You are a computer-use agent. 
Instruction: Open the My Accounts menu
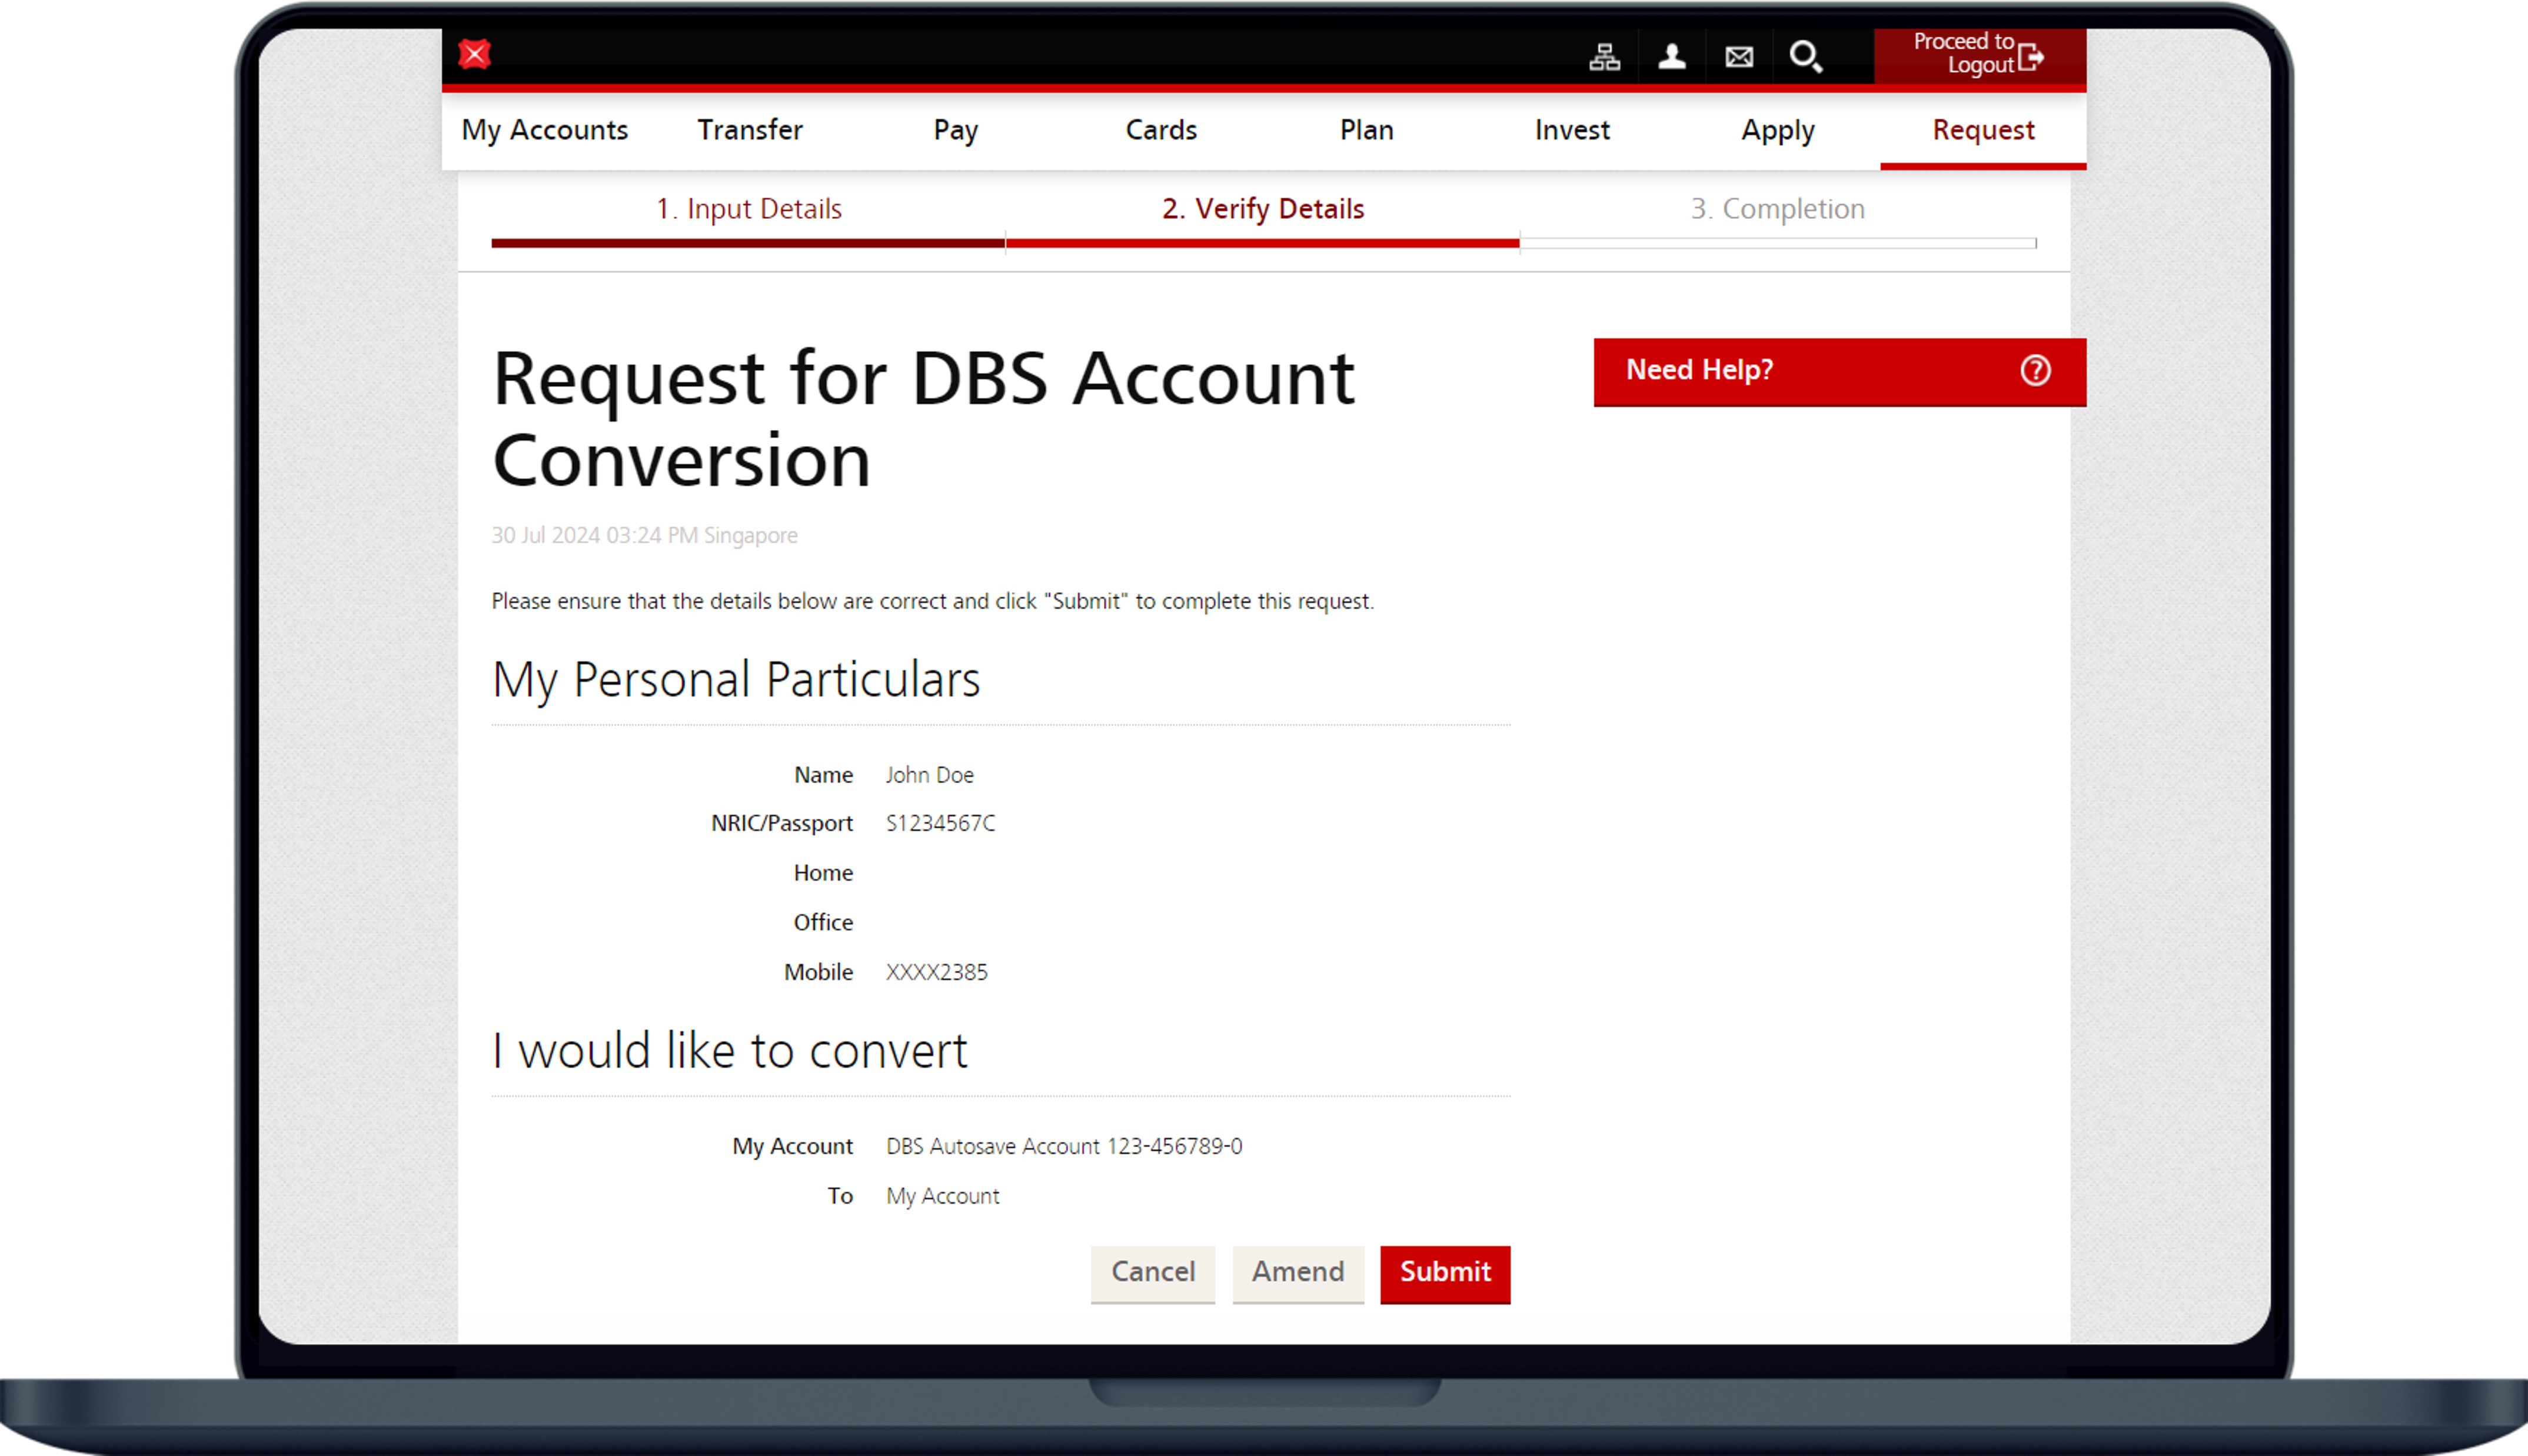point(545,130)
